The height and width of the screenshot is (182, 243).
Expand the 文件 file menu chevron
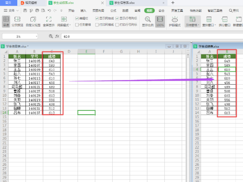click(17, 11)
